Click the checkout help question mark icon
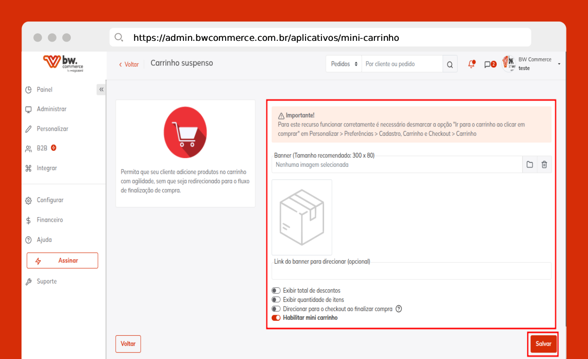The height and width of the screenshot is (359, 588). (399, 309)
